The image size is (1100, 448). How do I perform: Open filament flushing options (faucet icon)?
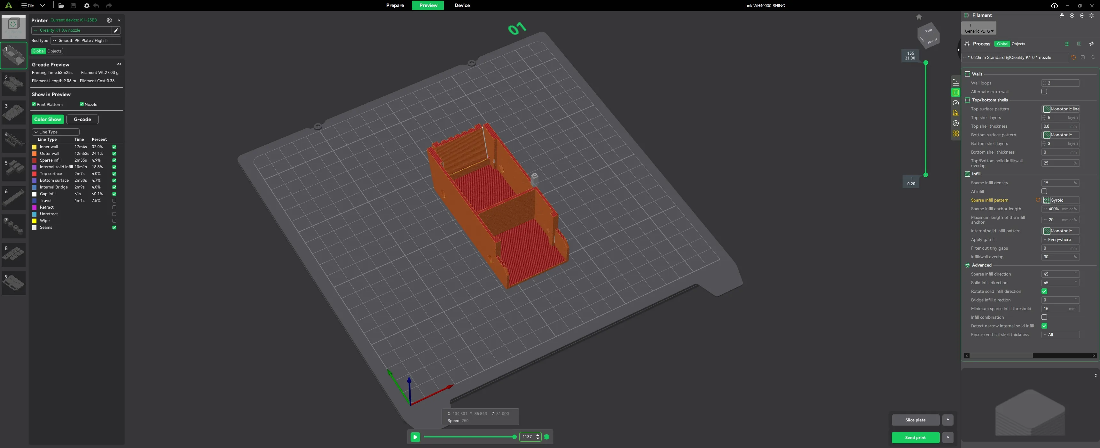(x=1062, y=15)
